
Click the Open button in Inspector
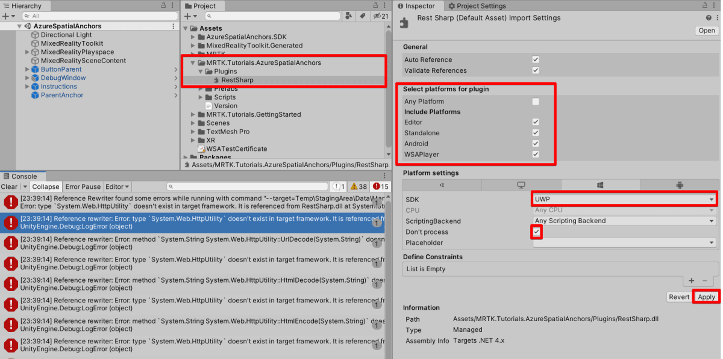[x=707, y=31]
